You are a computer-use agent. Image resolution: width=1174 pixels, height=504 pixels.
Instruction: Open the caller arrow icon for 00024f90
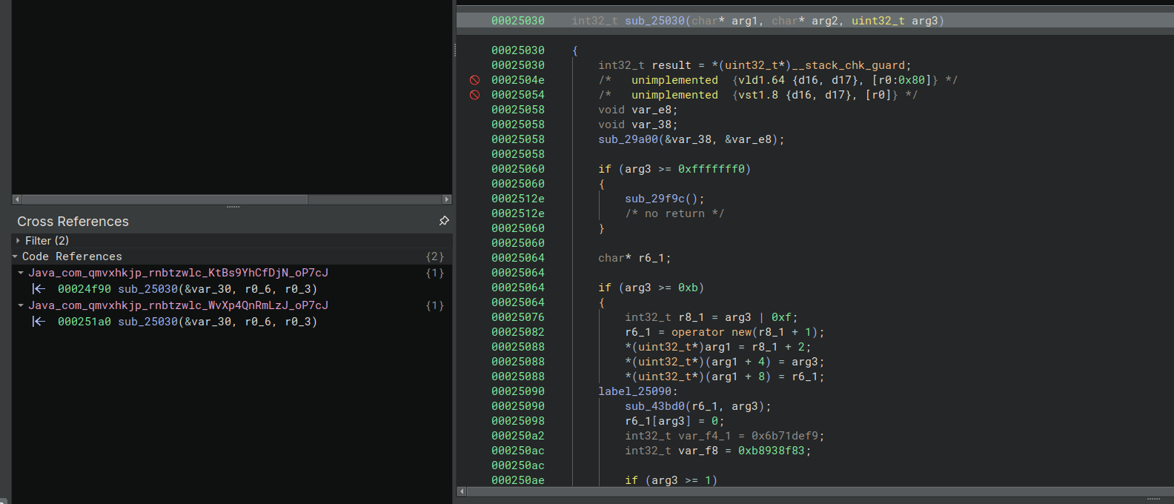(39, 289)
